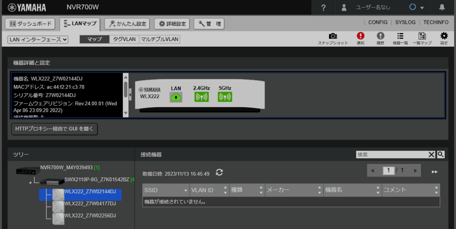
Task: Click the LAN port icon on WLX222
Action: point(175,97)
